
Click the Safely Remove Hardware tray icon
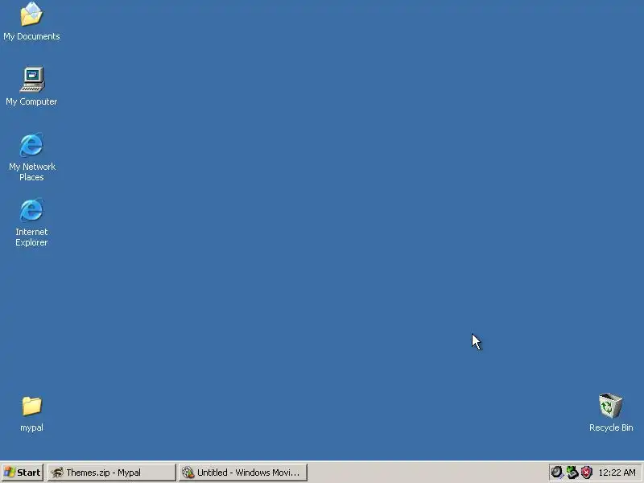(572, 473)
